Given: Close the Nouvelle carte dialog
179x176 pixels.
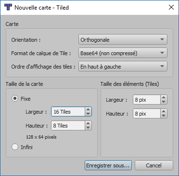Looking at the screenshot, I should pyautogui.click(x=171, y=7).
